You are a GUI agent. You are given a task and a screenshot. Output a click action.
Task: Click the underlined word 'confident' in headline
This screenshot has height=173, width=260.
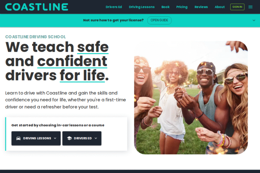[x=72, y=61]
